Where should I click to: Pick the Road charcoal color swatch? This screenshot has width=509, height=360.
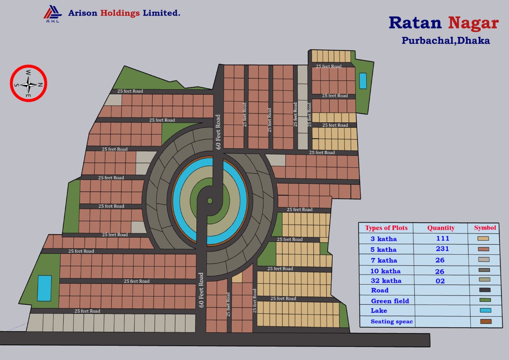[x=485, y=290]
